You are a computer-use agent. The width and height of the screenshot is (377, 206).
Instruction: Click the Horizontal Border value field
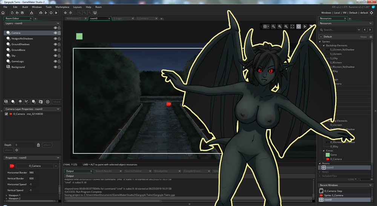pos(33,172)
